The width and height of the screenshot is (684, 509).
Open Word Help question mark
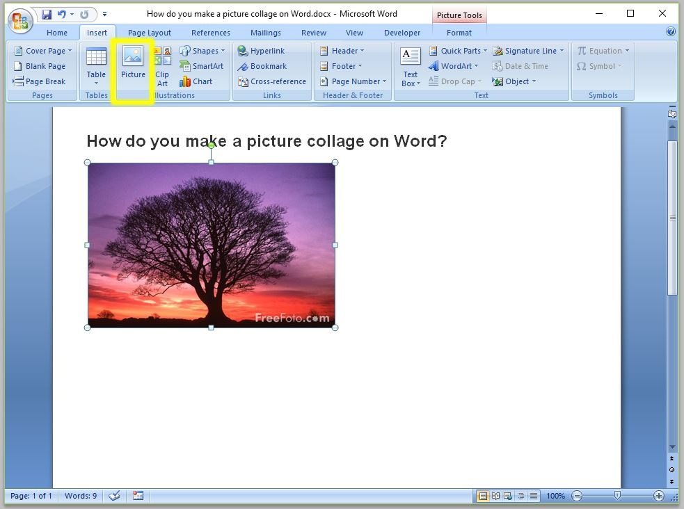click(x=671, y=32)
